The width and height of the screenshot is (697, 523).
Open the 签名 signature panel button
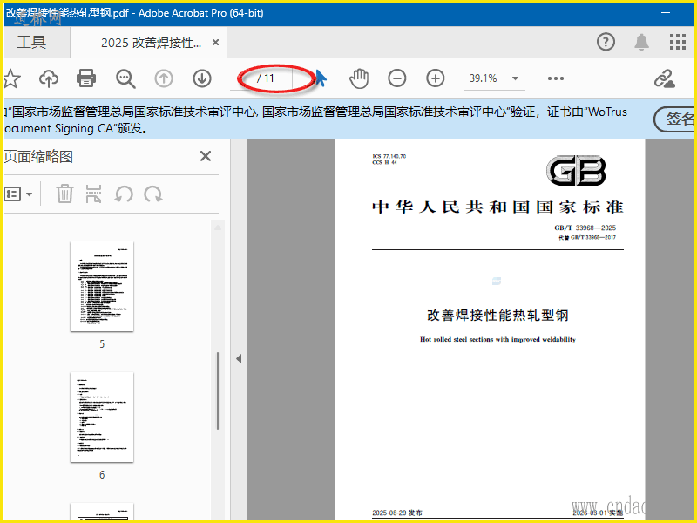pos(674,119)
